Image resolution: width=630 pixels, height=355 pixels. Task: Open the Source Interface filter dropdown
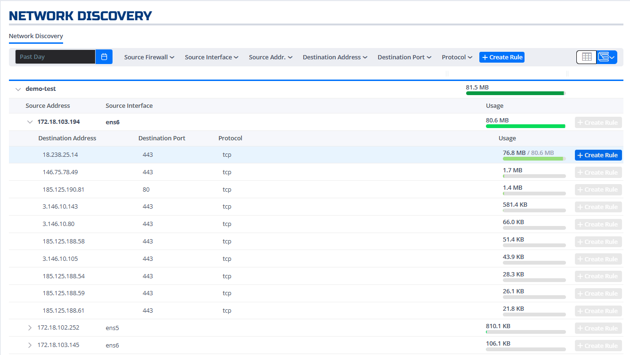(211, 56)
